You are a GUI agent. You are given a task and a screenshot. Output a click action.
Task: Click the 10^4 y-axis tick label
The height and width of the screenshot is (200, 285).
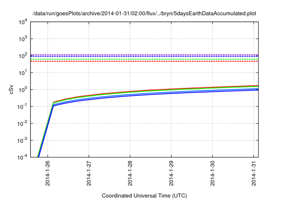pos(23,22)
